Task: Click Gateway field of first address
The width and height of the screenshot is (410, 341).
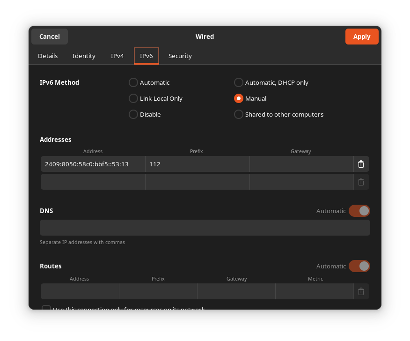Action: tap(301, 164)
